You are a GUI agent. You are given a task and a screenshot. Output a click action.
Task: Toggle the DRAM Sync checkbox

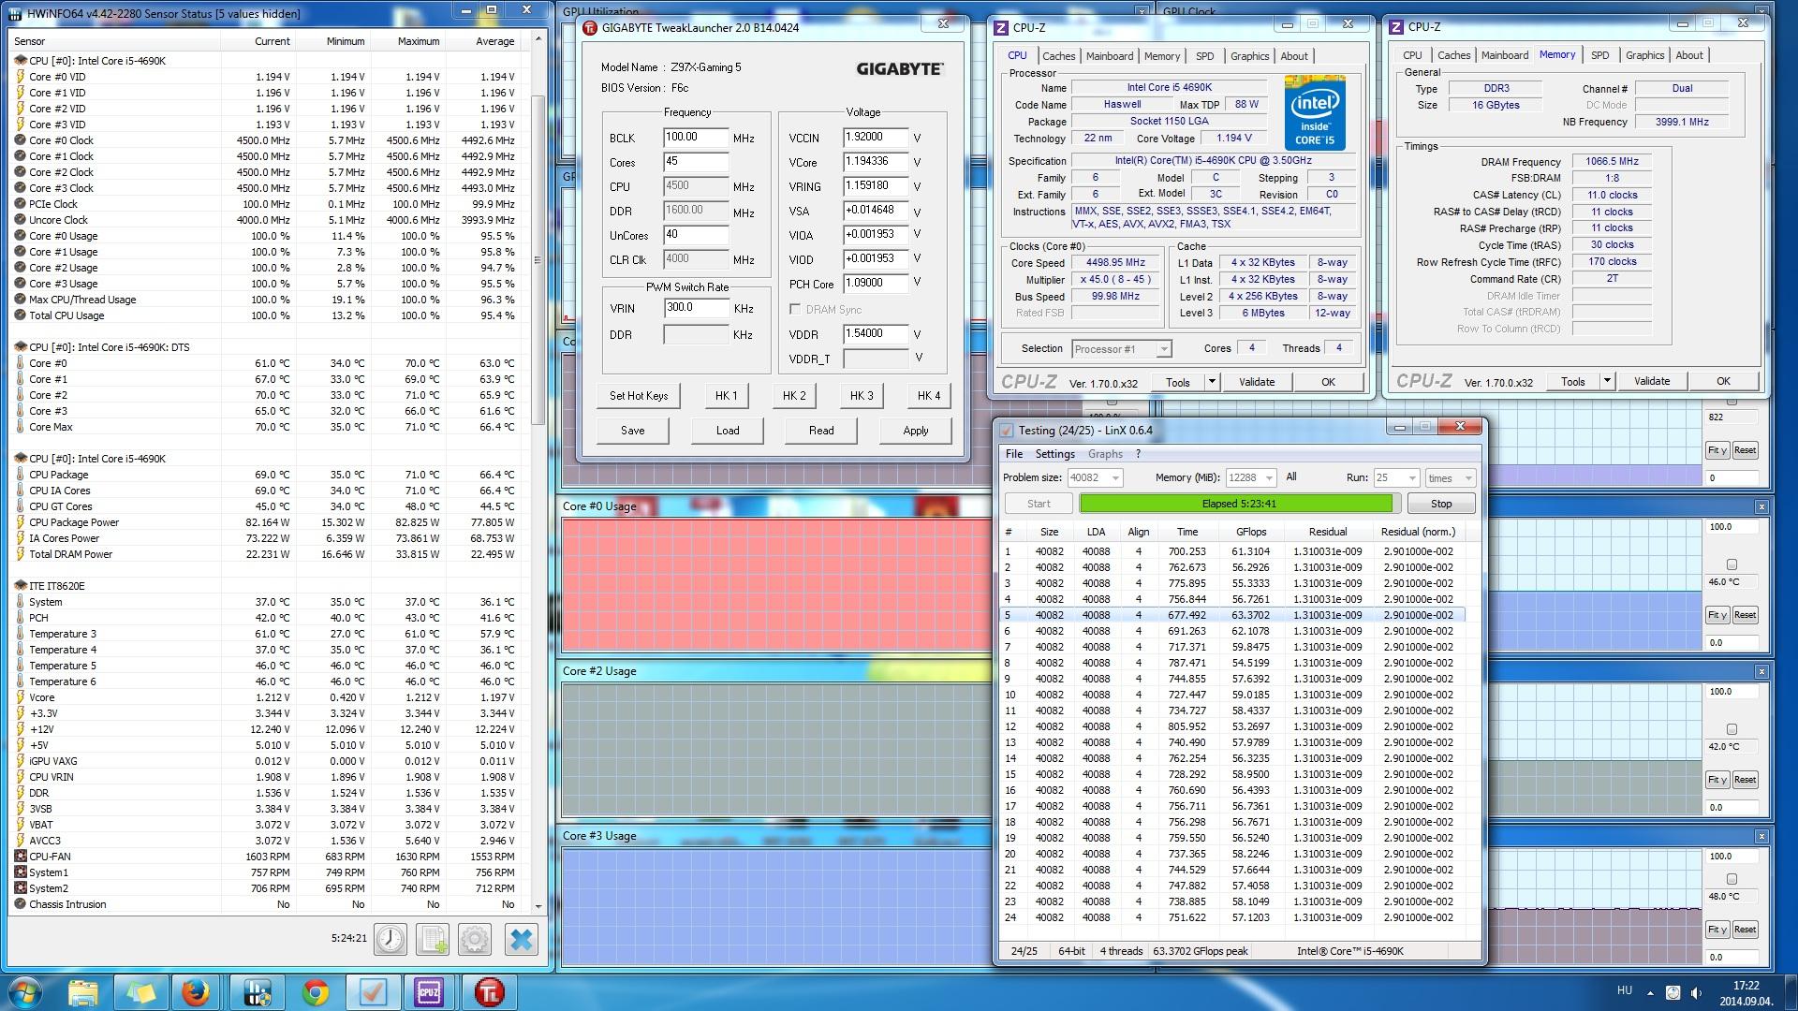(795, 310)
